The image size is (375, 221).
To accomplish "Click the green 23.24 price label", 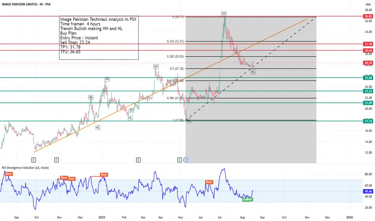I will tap(368, 91).
